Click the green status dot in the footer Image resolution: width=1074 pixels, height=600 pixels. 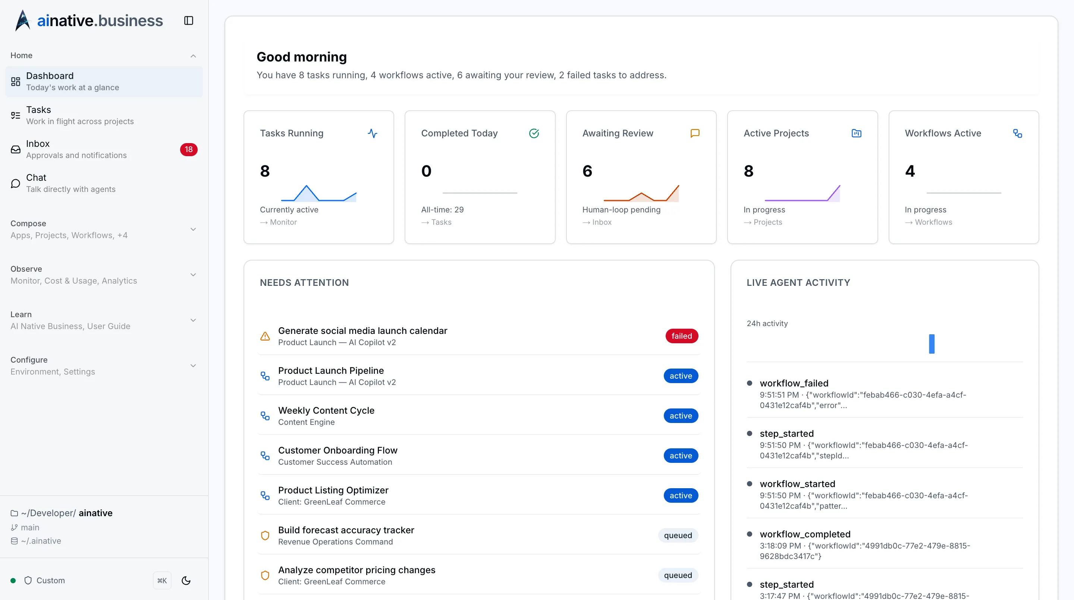click(x=13, y=580)
